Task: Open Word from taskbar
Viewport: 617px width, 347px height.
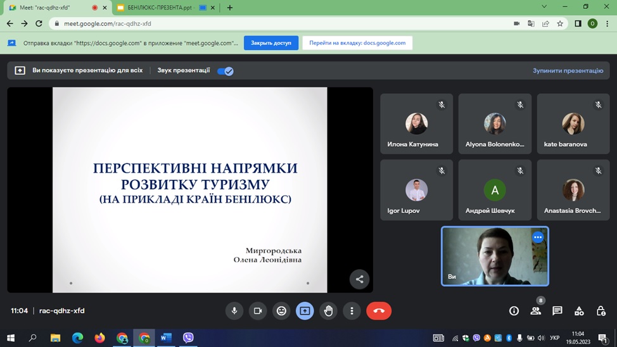Action: (x=166, y=338)
